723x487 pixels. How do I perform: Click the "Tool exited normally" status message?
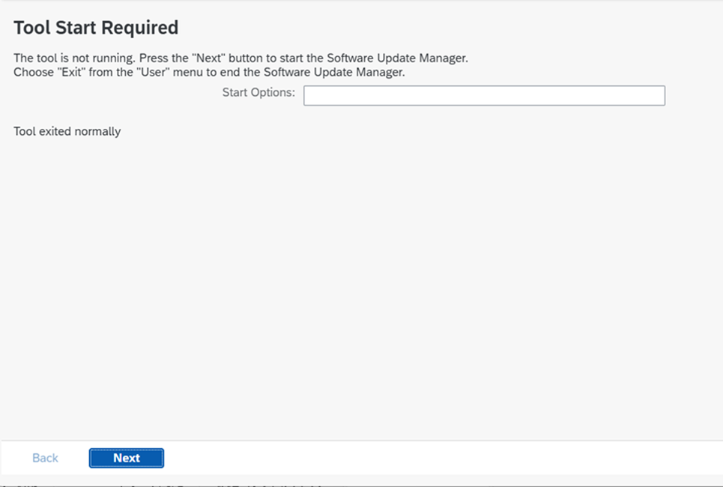(67, 132)
